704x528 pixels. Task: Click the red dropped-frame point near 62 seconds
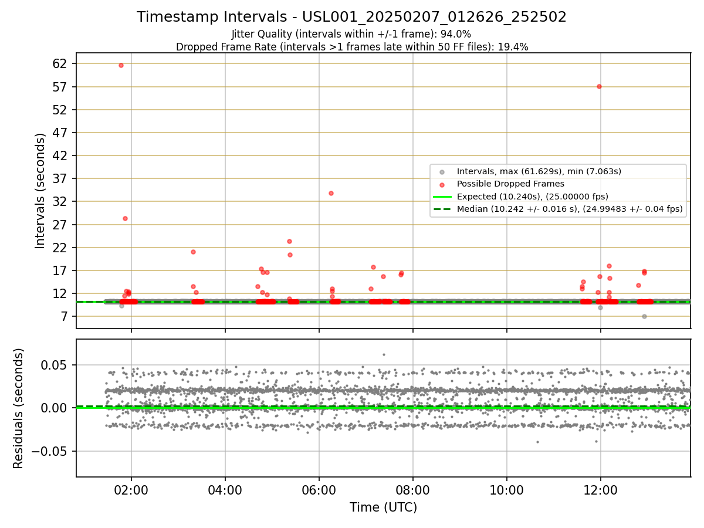pos(121,65)
